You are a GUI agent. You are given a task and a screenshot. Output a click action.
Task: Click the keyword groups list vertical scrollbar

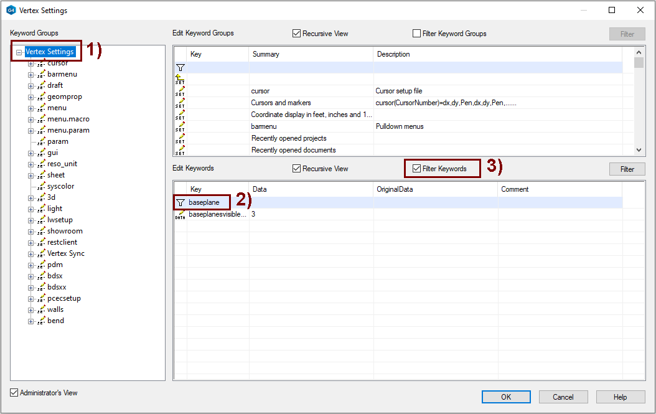coord(639,100)
